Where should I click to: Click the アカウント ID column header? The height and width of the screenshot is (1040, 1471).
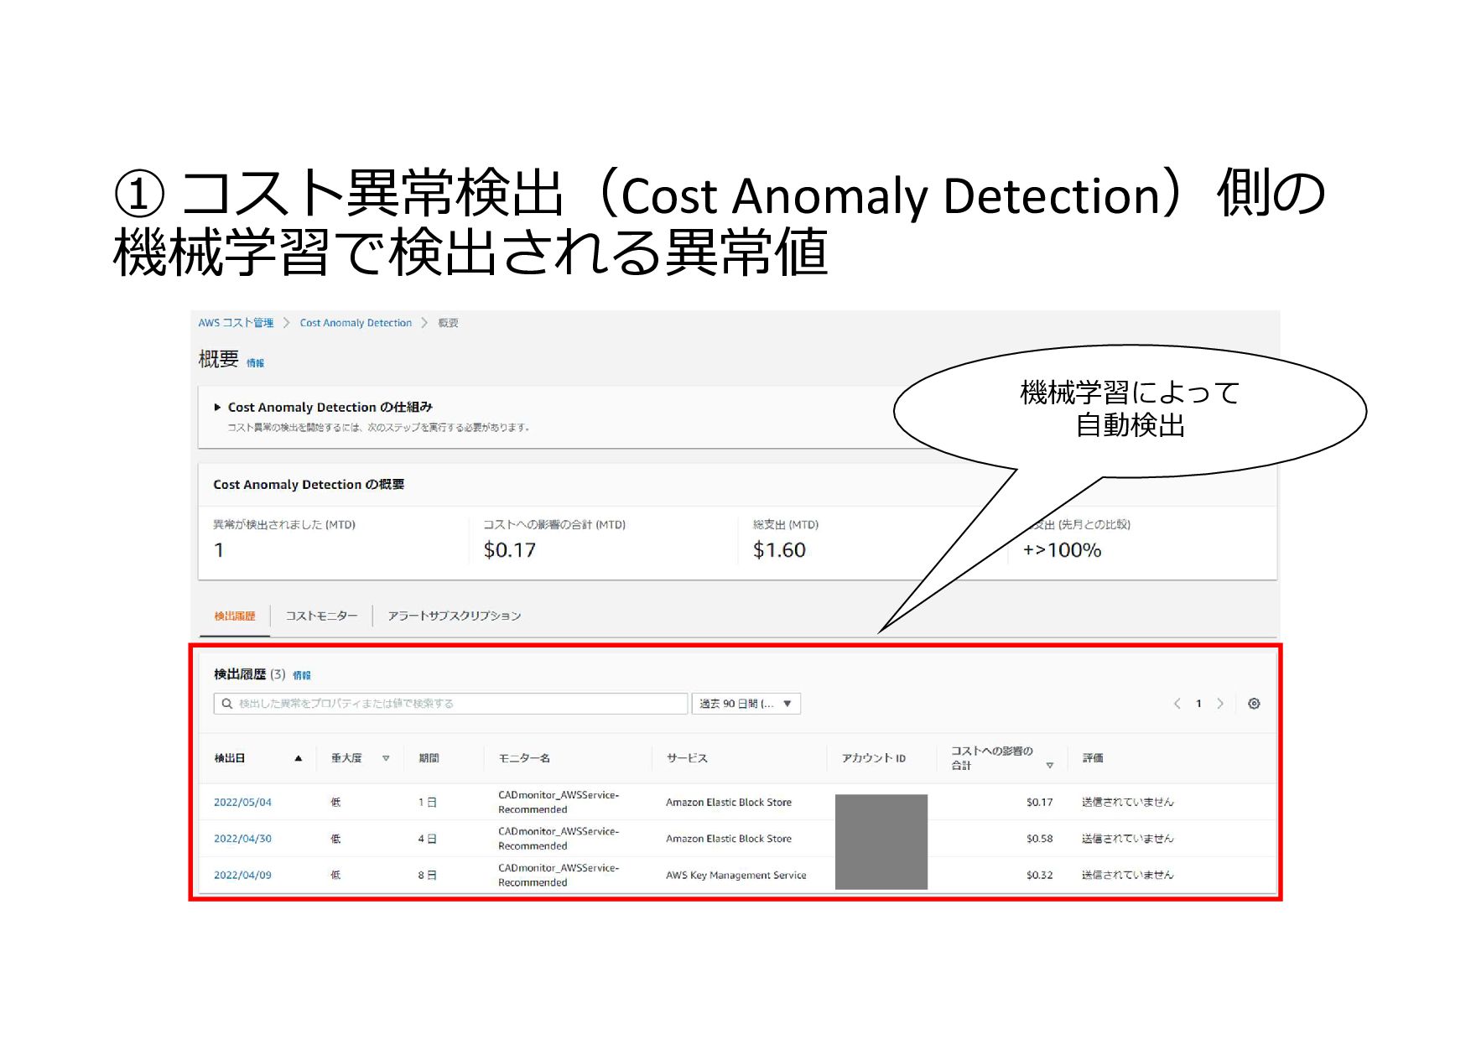point(874,758)
